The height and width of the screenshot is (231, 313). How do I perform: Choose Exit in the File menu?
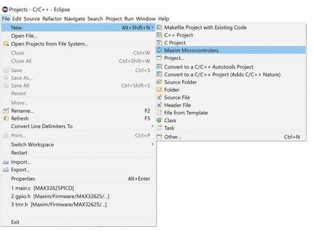click(x=78, y=222)
